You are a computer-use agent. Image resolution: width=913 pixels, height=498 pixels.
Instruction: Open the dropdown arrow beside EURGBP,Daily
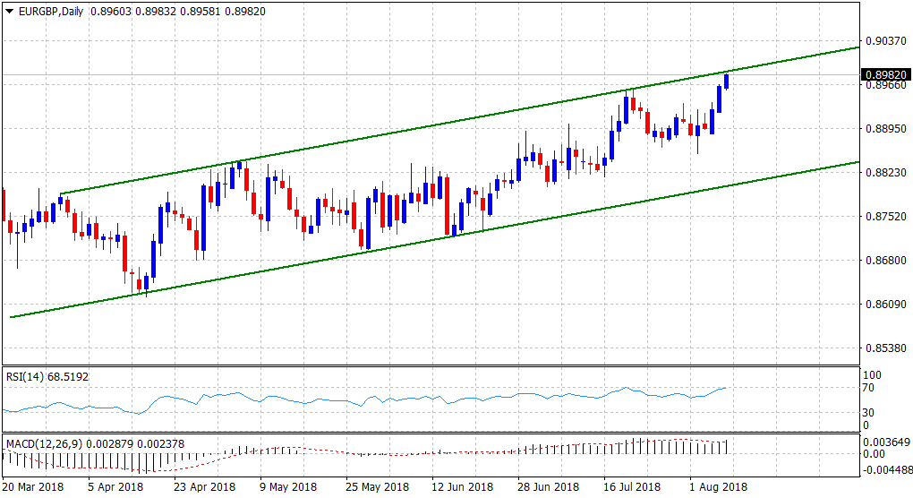[x=10, y=11]
